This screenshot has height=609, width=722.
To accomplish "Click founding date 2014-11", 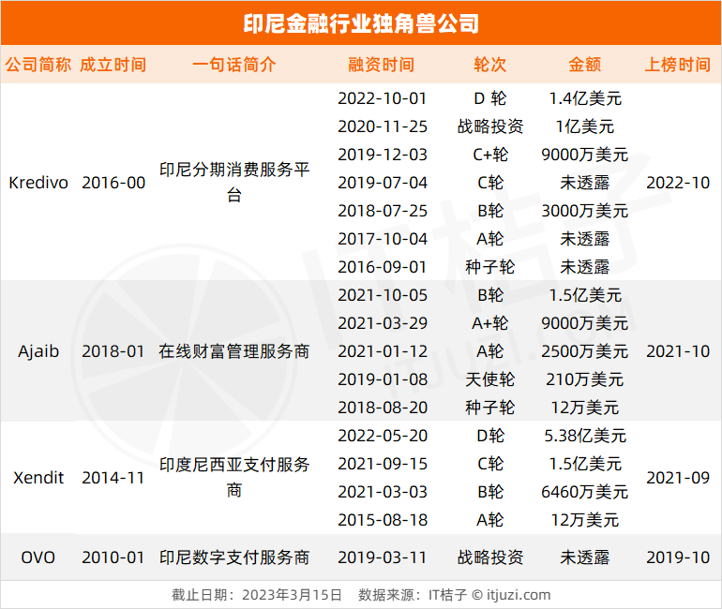I will click(x=113, y=478).
